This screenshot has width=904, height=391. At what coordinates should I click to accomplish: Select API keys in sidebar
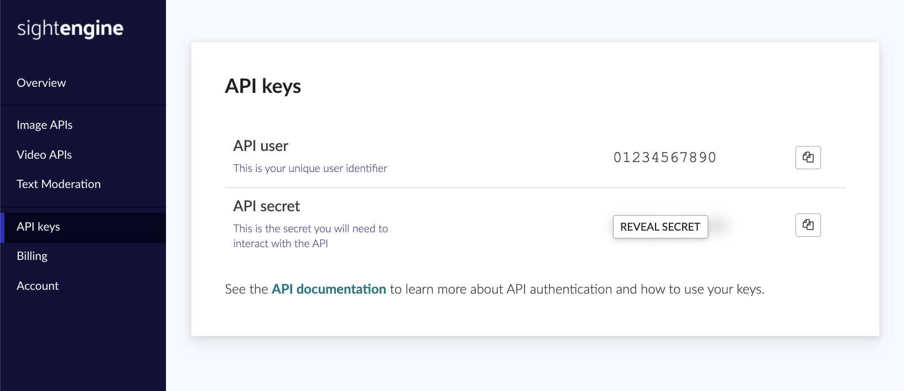(x=83, y=227)
